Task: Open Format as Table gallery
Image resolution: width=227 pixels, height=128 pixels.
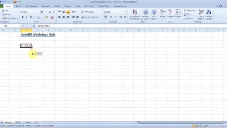Action: [x=145, y=15]
